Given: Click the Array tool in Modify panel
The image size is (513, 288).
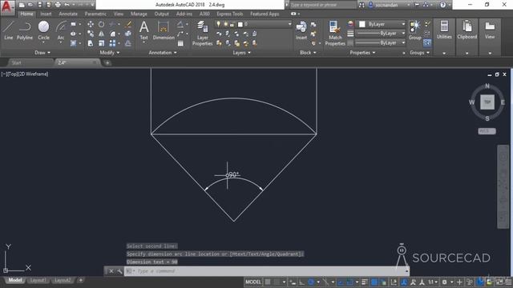Looking at the screenshot, I should click(x=112, y=43).
